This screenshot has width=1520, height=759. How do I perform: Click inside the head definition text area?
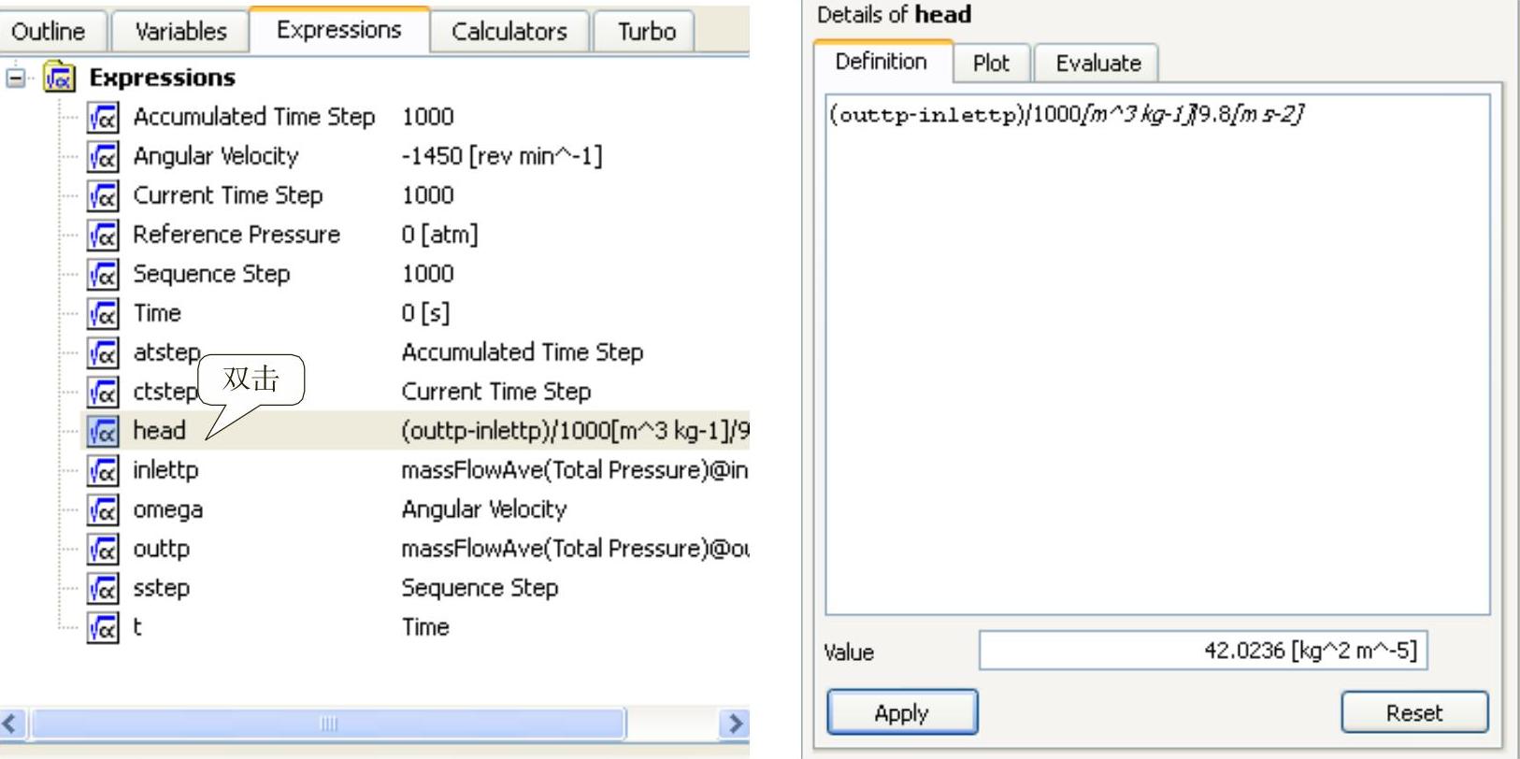1157,355
